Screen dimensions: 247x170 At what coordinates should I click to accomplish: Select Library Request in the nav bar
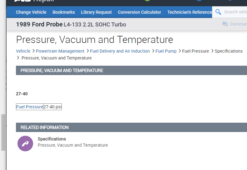(x=96, y=12)
